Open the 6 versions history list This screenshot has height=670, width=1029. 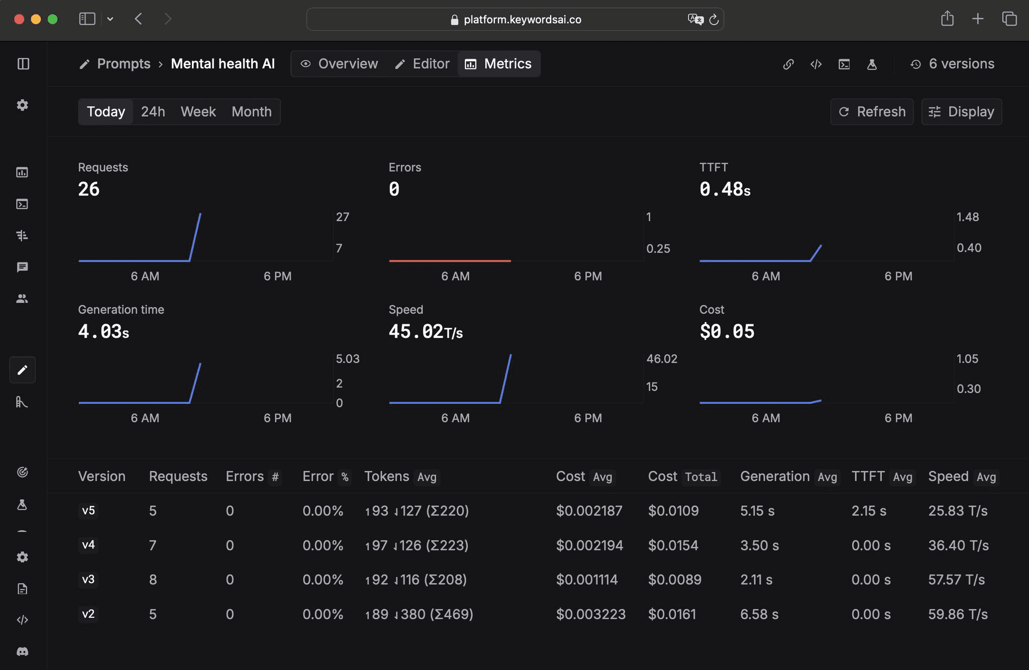click(x=952, y=64)
